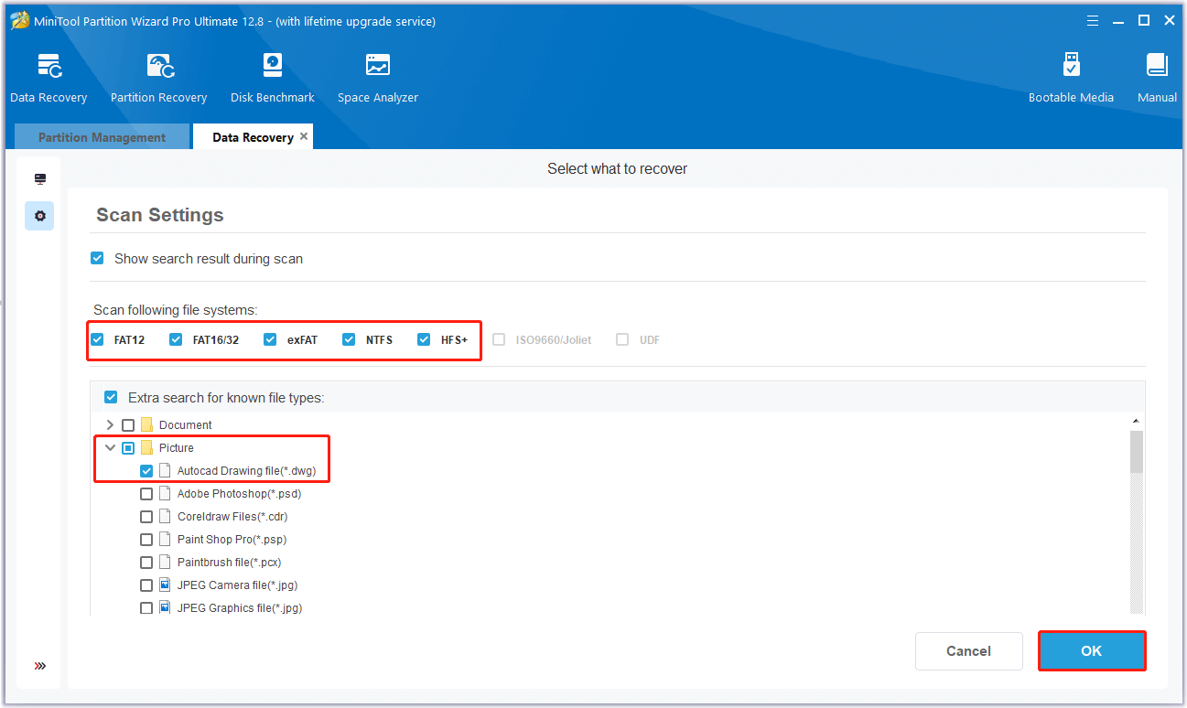
Task: Uncheck the exFAT file system
Action: (x=270, y=339)
